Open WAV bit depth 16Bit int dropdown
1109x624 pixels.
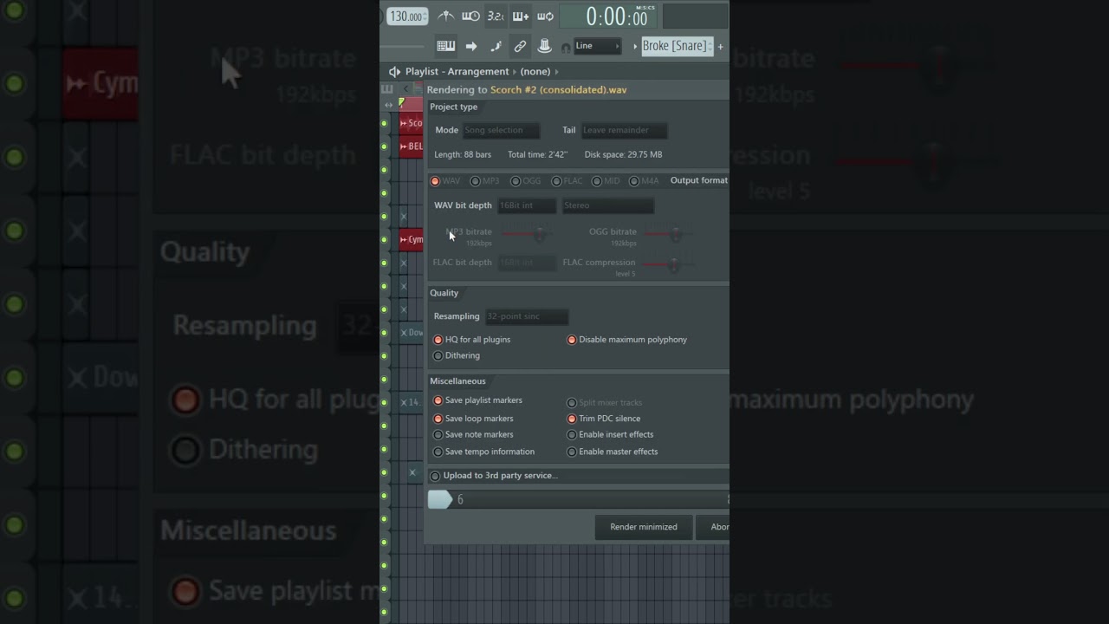click(x=527, y=206)
